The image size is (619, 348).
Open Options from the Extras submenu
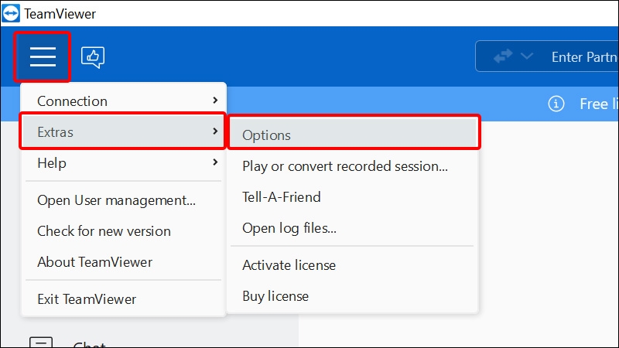pyautogui.click(x=354, y=135)
